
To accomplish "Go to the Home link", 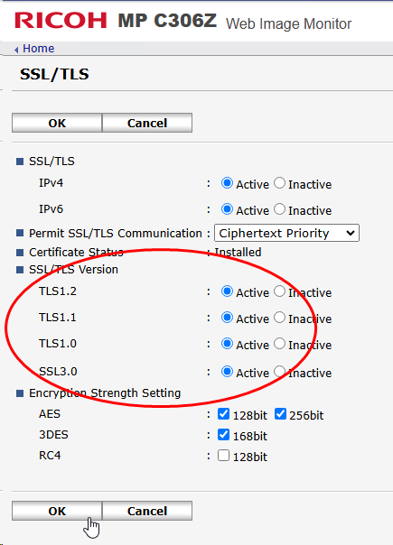I will pos(38,49).
